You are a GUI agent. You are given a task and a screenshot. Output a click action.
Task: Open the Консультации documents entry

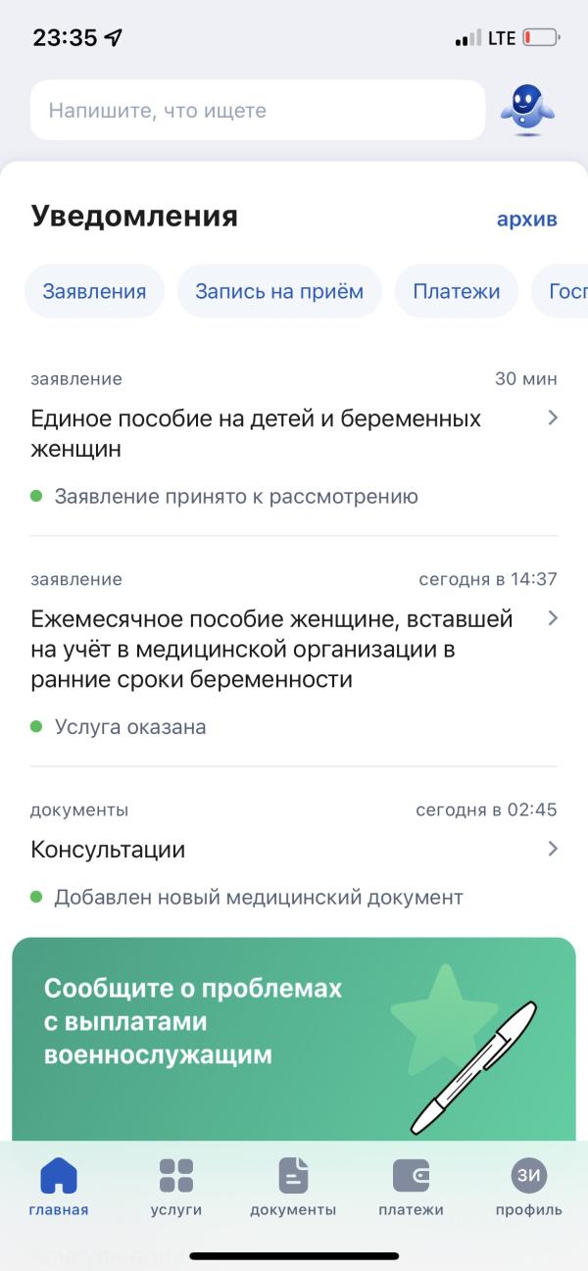click(x=294, y=855)
